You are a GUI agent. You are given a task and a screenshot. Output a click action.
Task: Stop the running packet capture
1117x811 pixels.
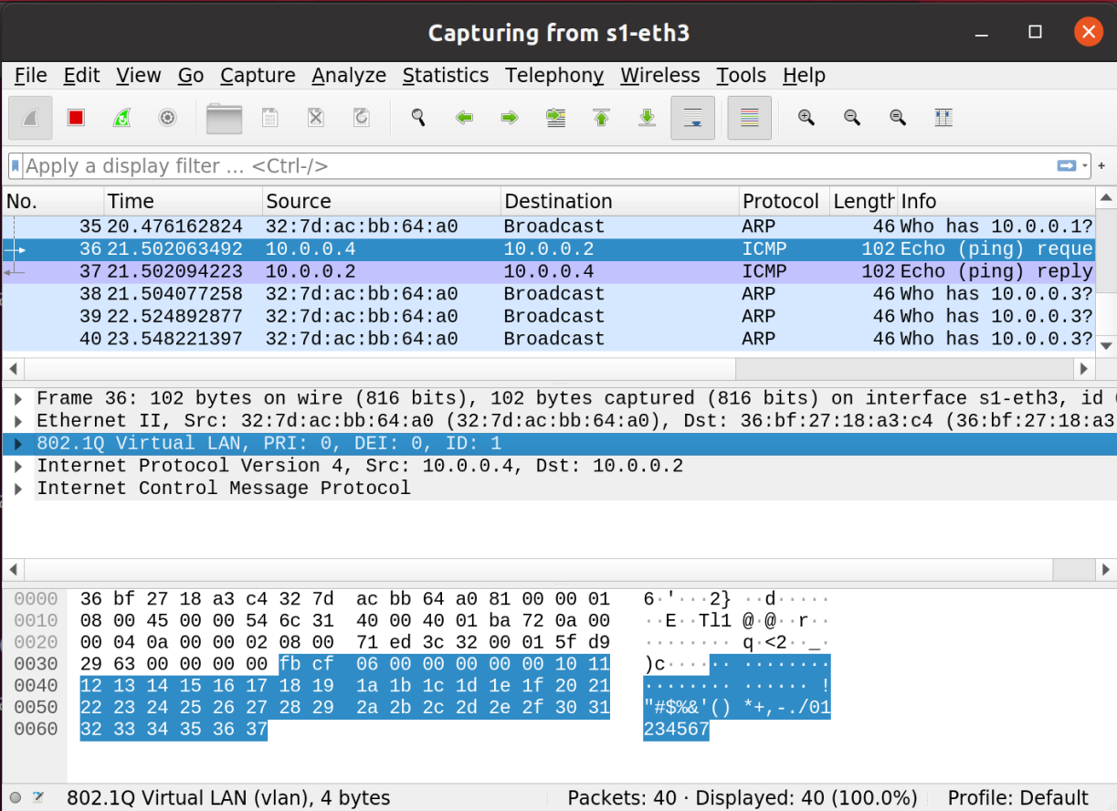(x=76, y=118)
